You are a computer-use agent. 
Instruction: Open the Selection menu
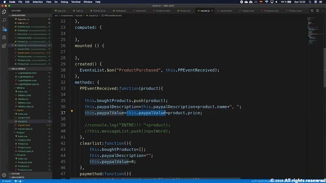pos(38,2)
